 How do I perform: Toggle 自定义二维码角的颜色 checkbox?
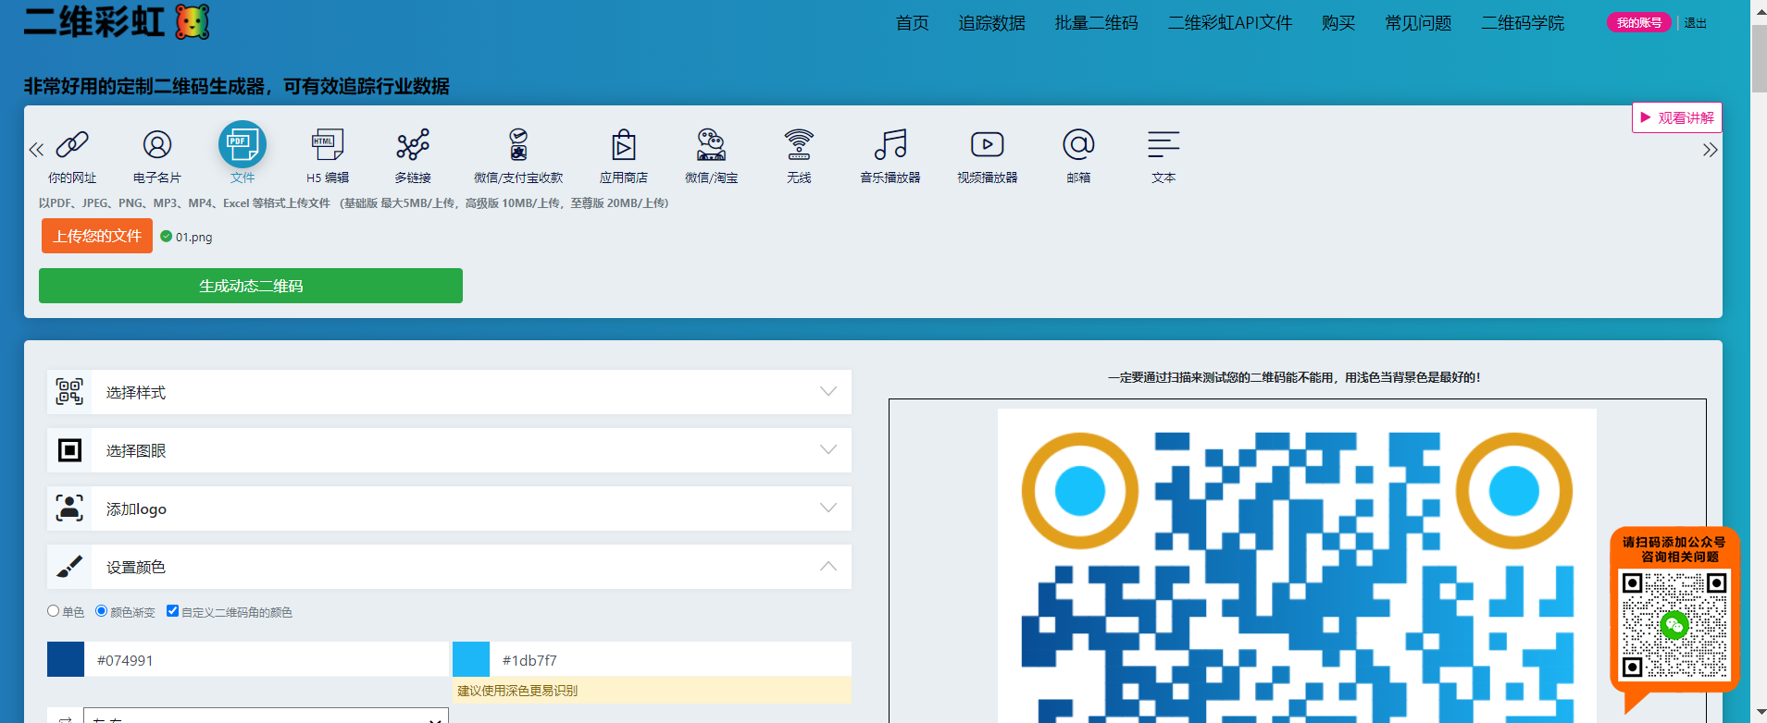[172, 610]
